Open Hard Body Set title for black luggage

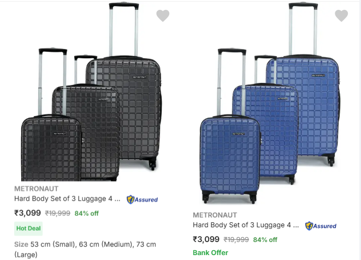tap(67, 199)
